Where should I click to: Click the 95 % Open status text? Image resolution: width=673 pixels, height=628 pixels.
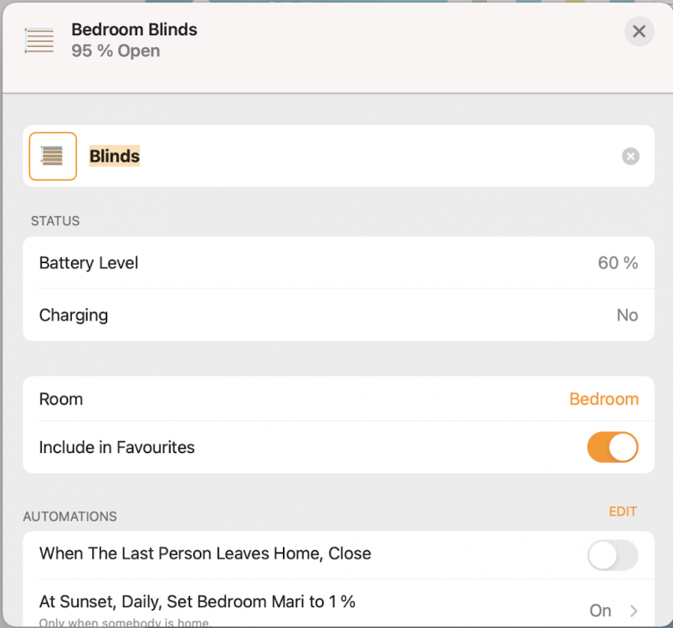(x=116, y=51)
